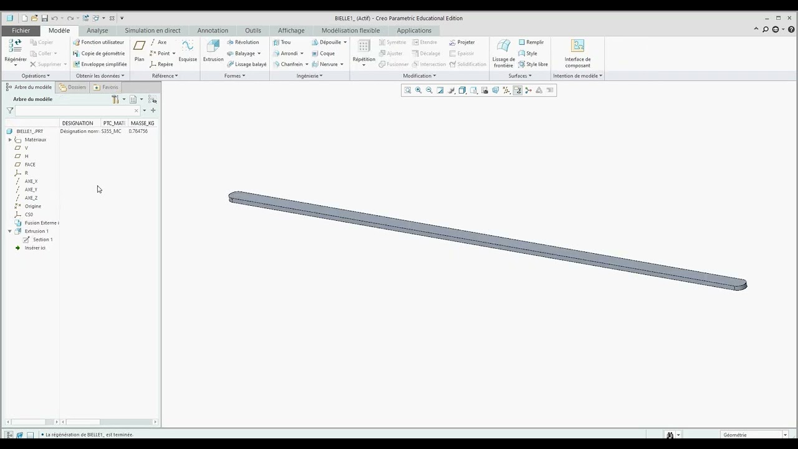This screenshot has width=798, height=449.
Task: Switch to the Annotation ribbon tab
Action: coord(213,31)
